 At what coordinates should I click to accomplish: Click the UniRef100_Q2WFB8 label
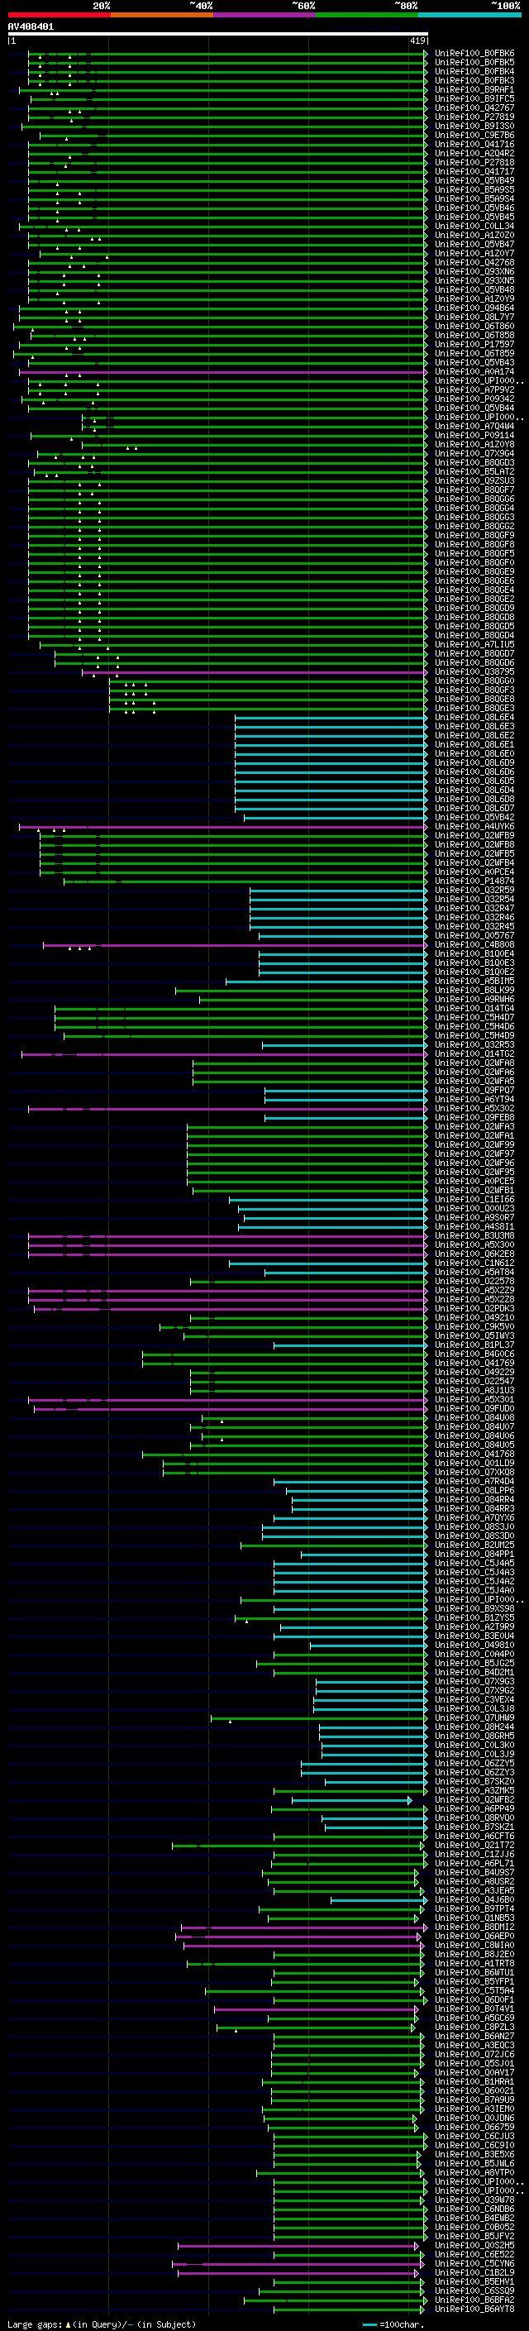(474, 844)
